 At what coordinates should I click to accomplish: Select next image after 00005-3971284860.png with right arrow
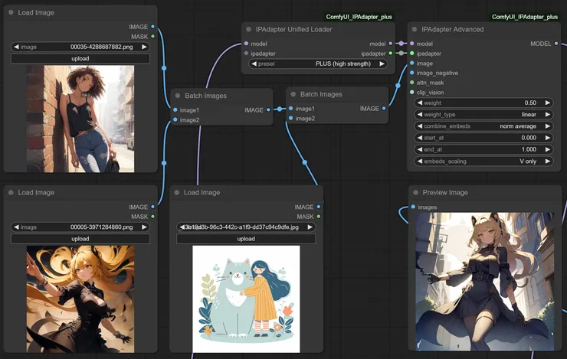(144, 227)
